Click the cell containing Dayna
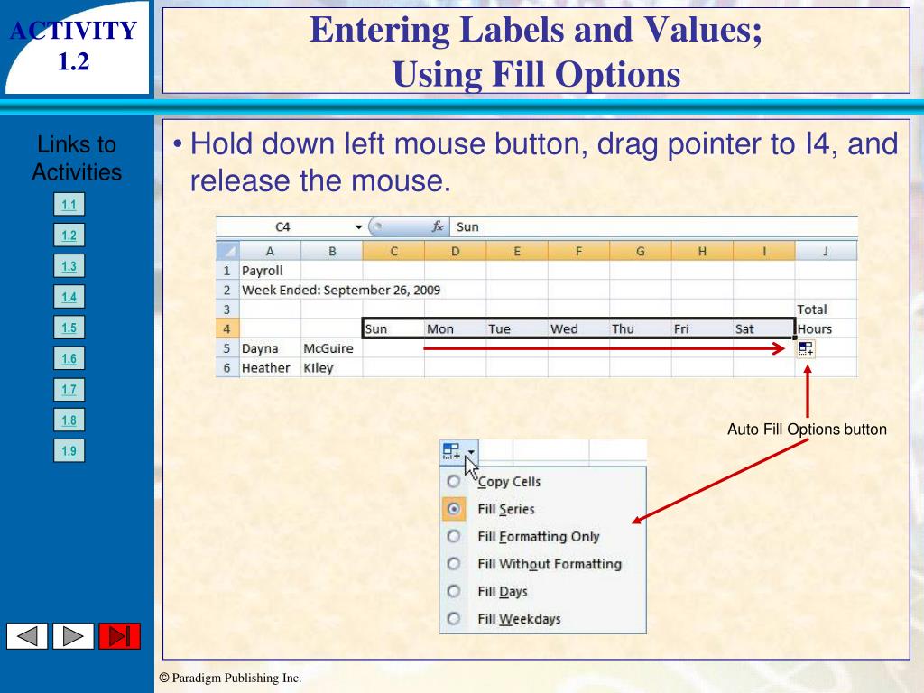 point(270,348)
